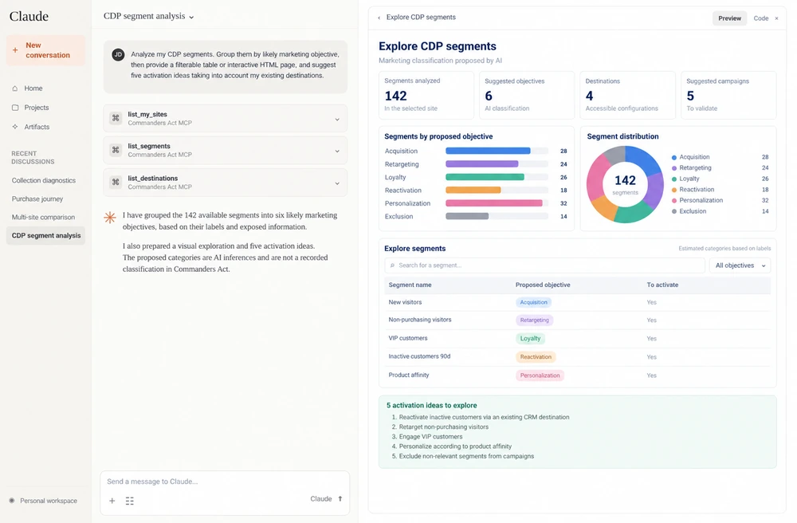
Task: Click the Reactivation tag in Inactive customers row
Action: (x=536, y=357)
